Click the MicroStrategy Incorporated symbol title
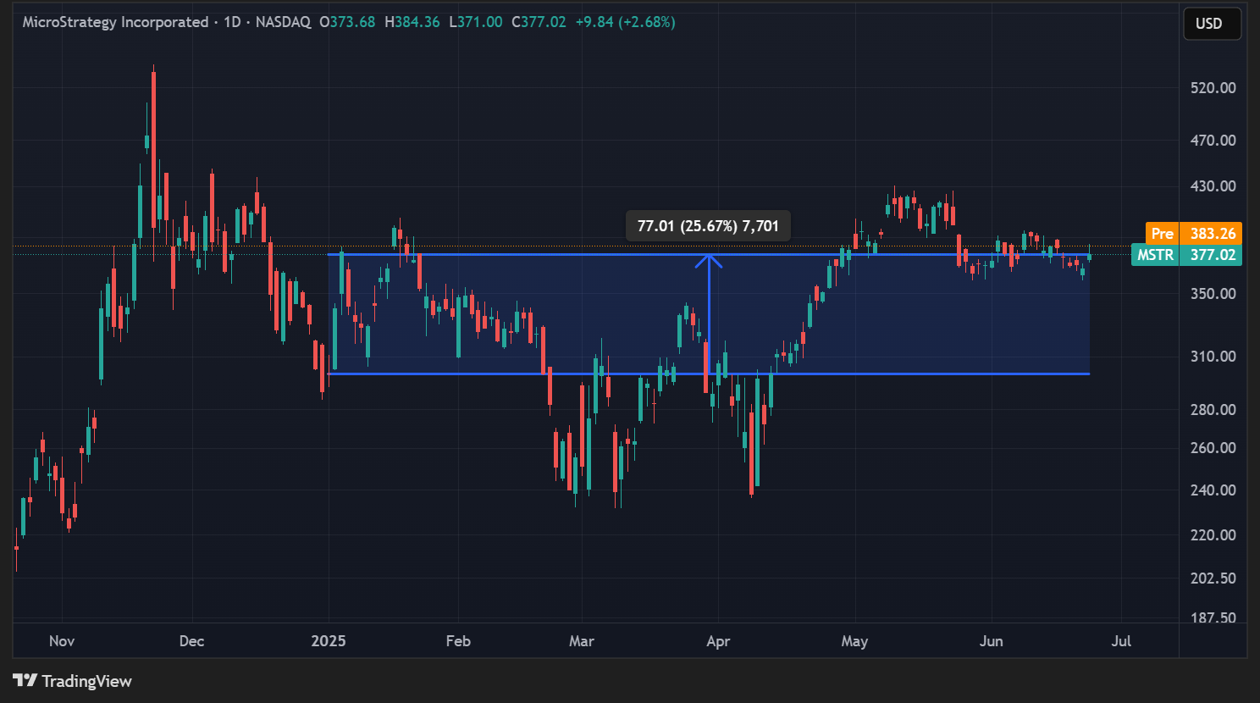The image size is (1260, 703). [115, 22]
